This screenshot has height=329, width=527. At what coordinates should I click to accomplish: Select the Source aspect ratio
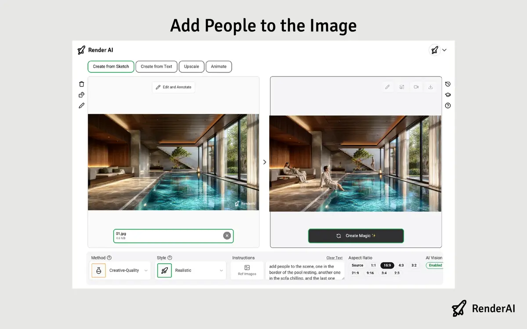[x=357, y=265]
